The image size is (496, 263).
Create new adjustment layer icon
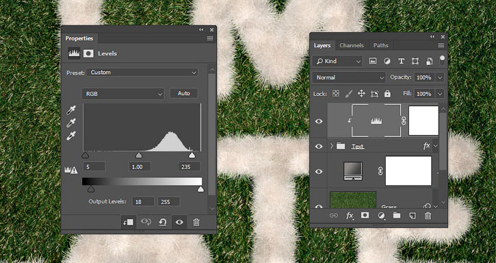[382, 216]
